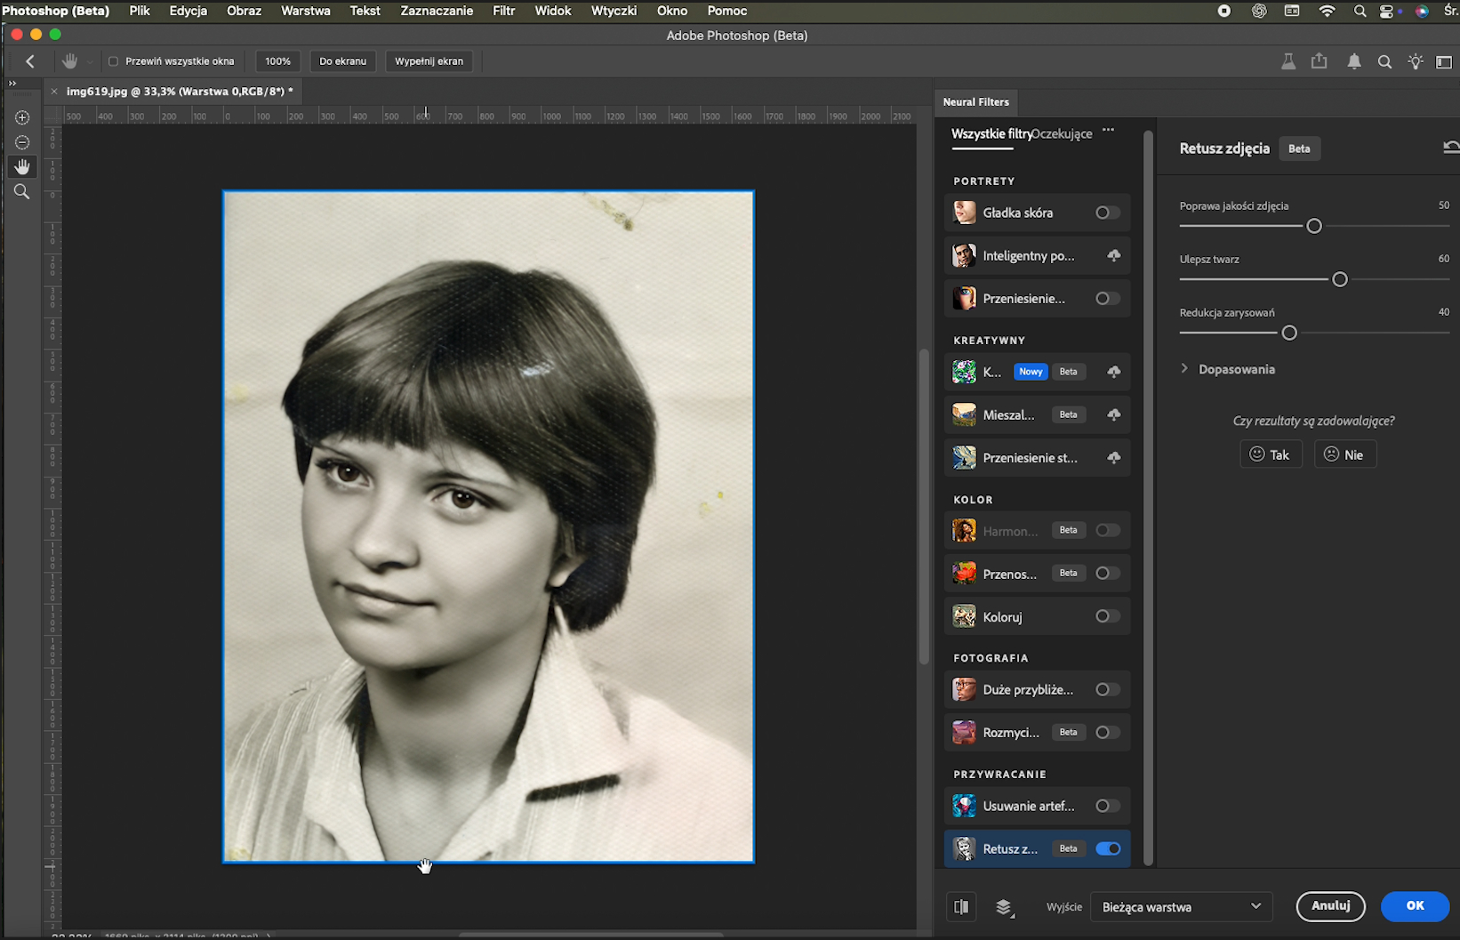Reset filter parameters with undo arrow icon
Screen dimensions: 1460x940
[x=1451, y=147]
